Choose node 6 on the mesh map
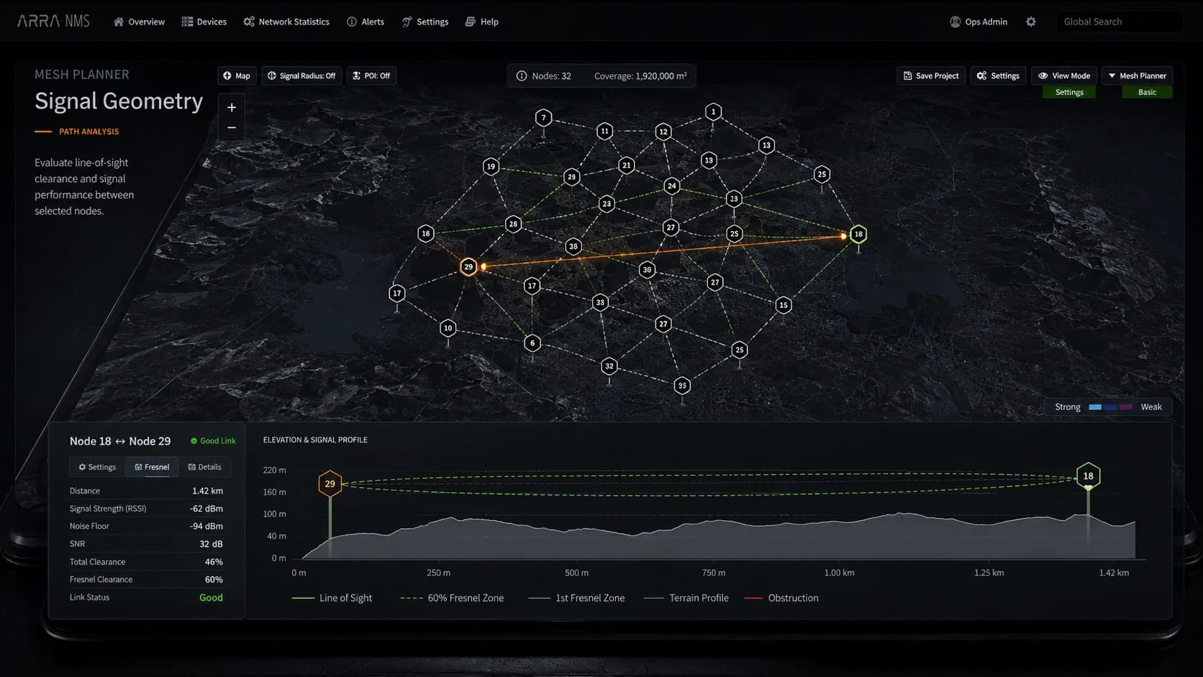The width and height of the screenshot is (1203, 677). (x=532, y=343)
